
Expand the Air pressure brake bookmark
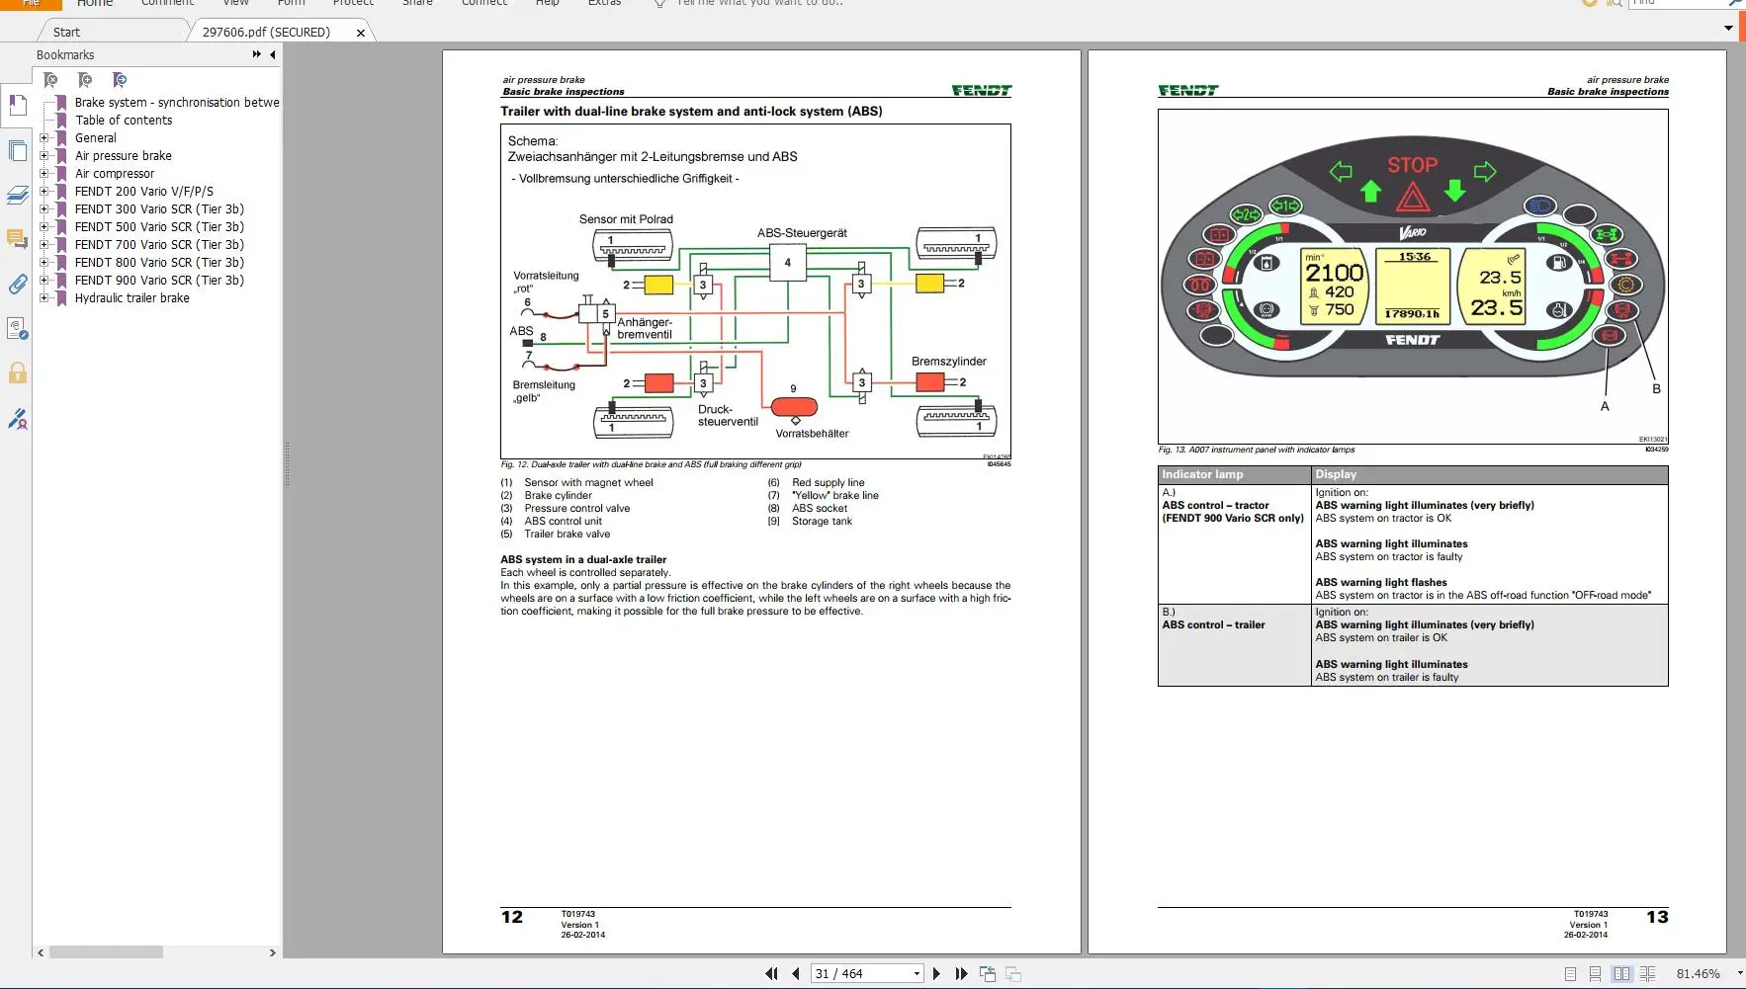44,156
